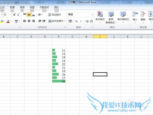Center cell text horizontally
The image size is (153, 115).
click(29, 21)
